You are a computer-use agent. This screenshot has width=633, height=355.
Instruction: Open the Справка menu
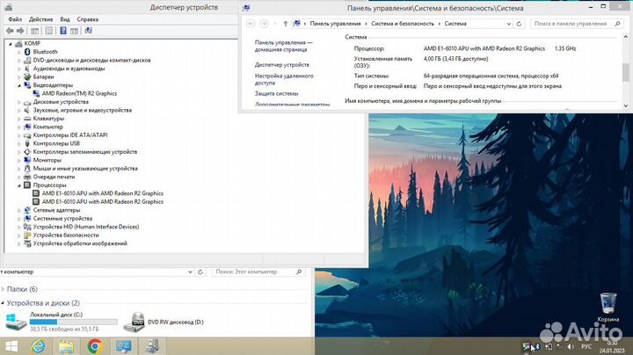87,19
